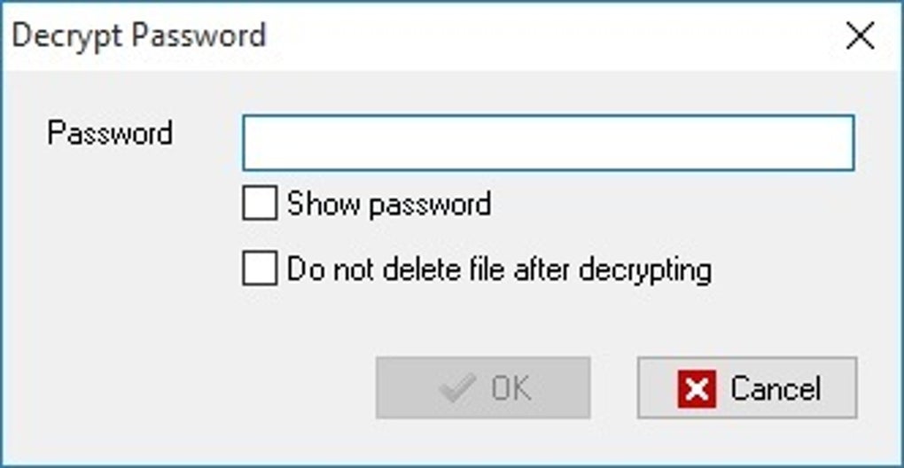Image resolution: width=904 pixels, height=468 pixels.
Task: Click the 'OK' text on the grayed button
Action: [511, 388]
